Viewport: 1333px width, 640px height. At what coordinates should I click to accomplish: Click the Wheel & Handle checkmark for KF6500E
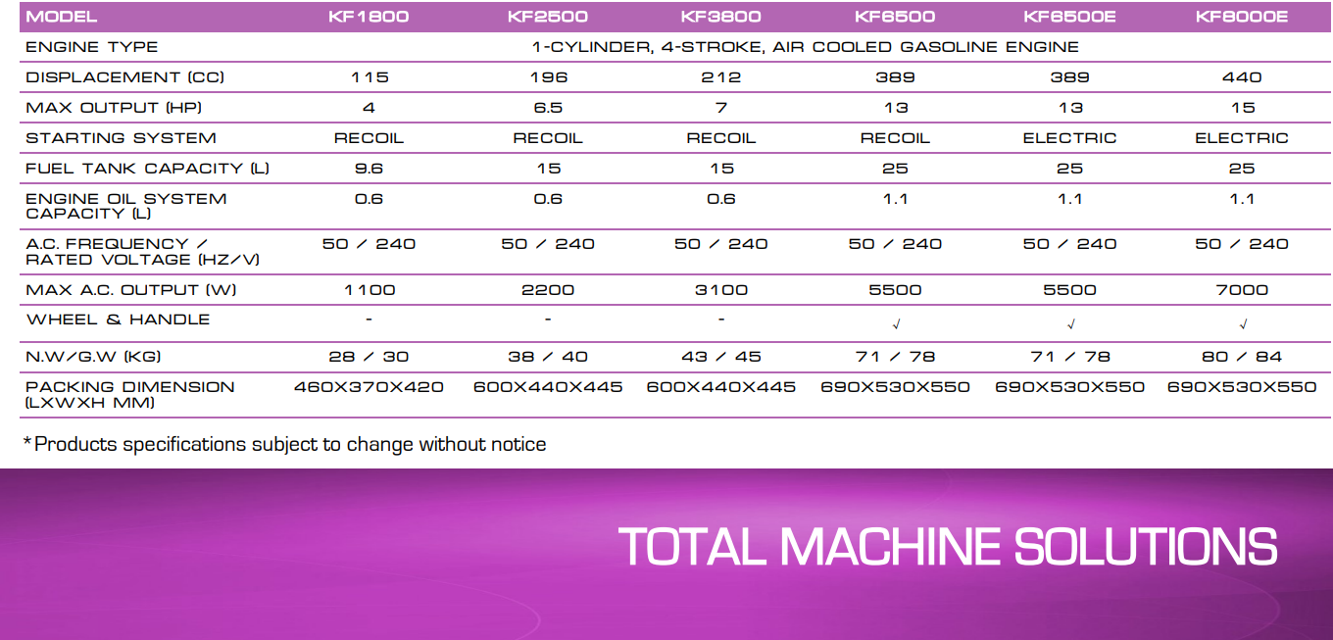[1070, 323]
